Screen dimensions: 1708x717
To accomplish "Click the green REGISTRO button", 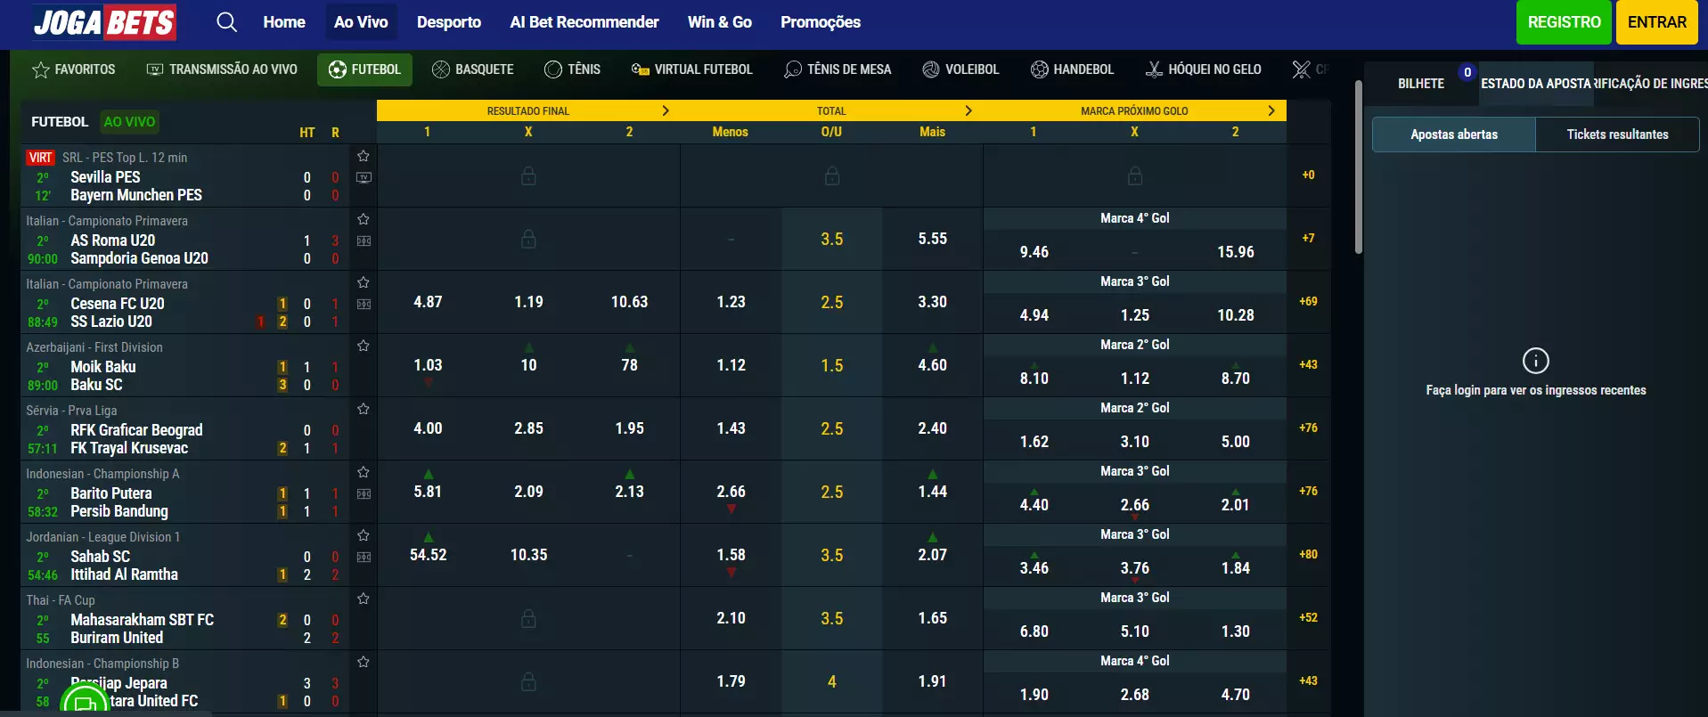I will [1564, 22].
